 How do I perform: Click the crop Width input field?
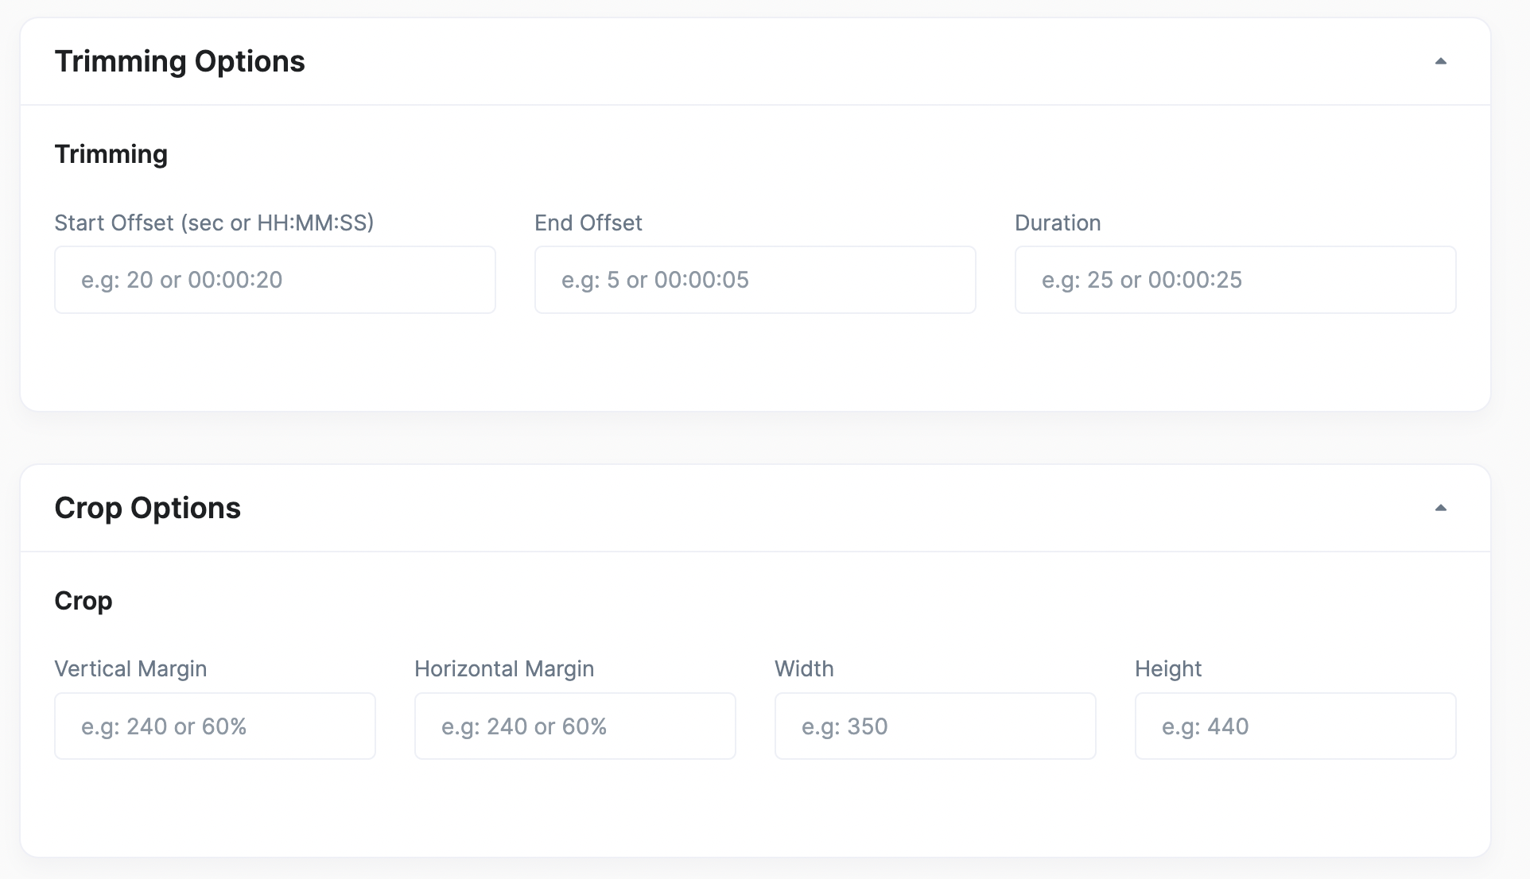pyautogui.click(x=935, y=726)
